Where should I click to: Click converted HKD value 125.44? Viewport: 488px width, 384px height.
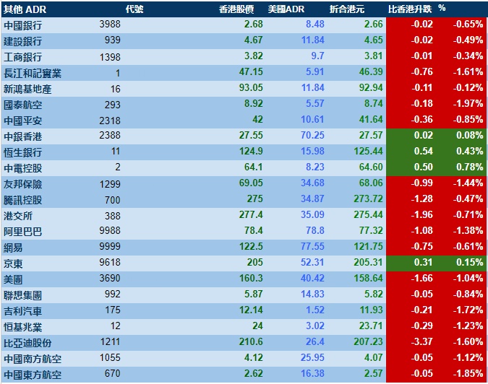click(369, 151)
